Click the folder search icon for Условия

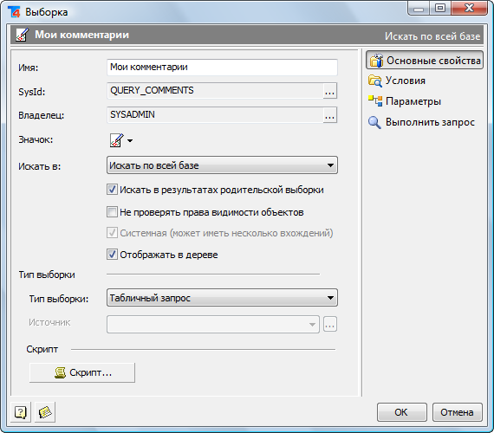375,81
